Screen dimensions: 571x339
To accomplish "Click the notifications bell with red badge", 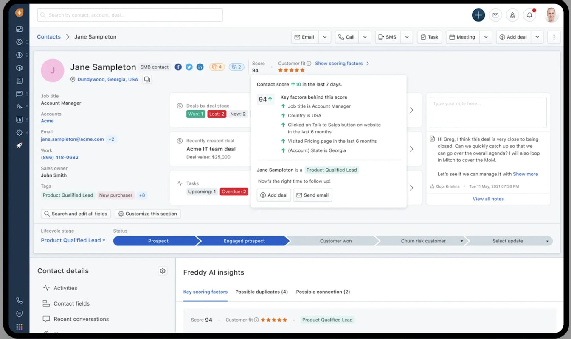I will coord(529,15).
